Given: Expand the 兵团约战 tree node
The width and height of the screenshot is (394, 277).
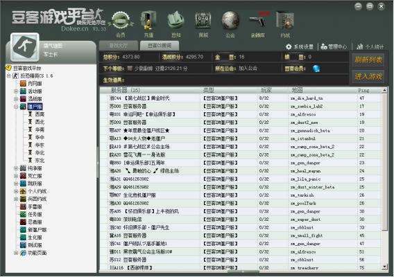Looking at the screenshot, I should point(16,199).
